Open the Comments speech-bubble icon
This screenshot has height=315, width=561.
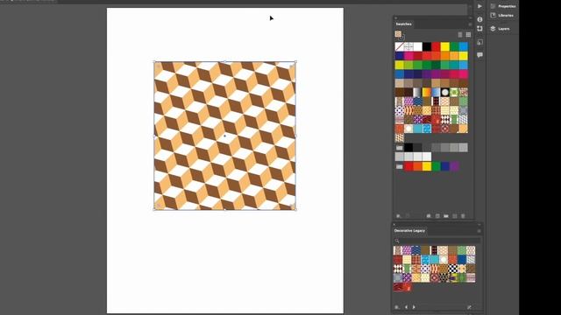[479, 54]
